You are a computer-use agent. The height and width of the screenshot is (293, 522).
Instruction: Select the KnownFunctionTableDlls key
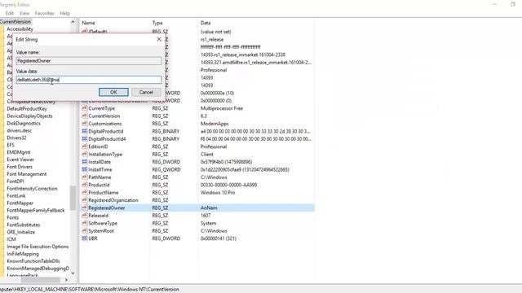click(x=33, y=261)
